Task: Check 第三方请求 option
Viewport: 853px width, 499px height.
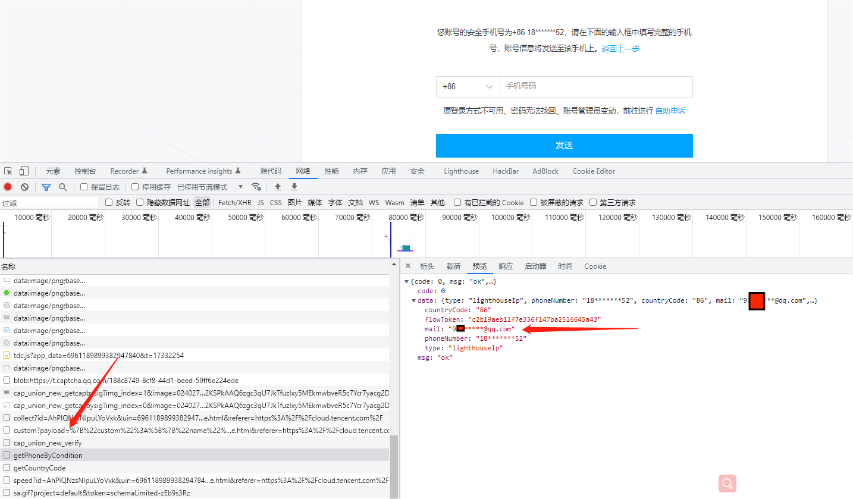Action: coord(593,202)
